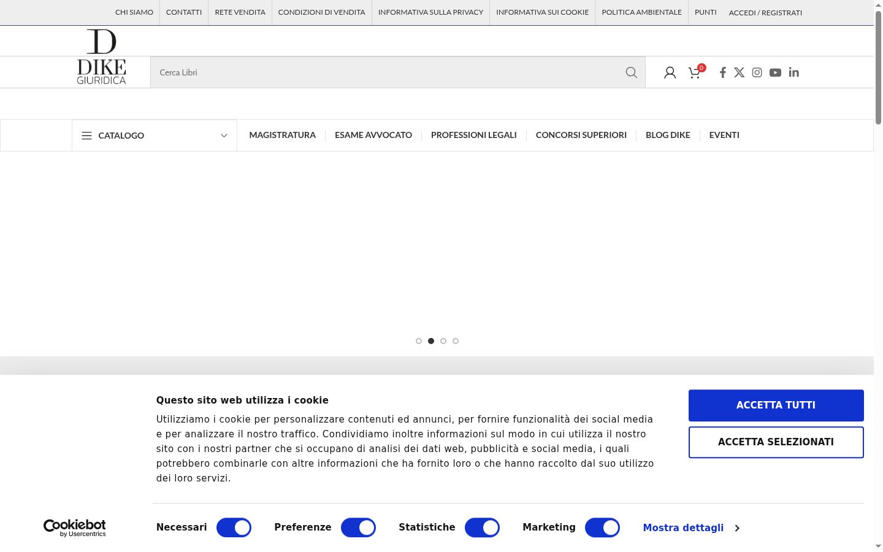
Task: Select the second carousel slide dot
Action: click(x=431, y=341)
